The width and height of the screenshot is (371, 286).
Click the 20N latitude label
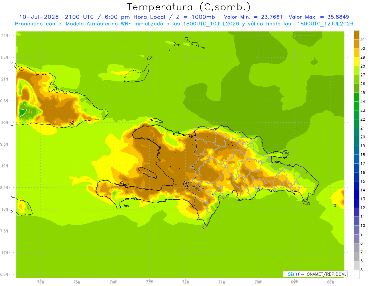[5, 122]
